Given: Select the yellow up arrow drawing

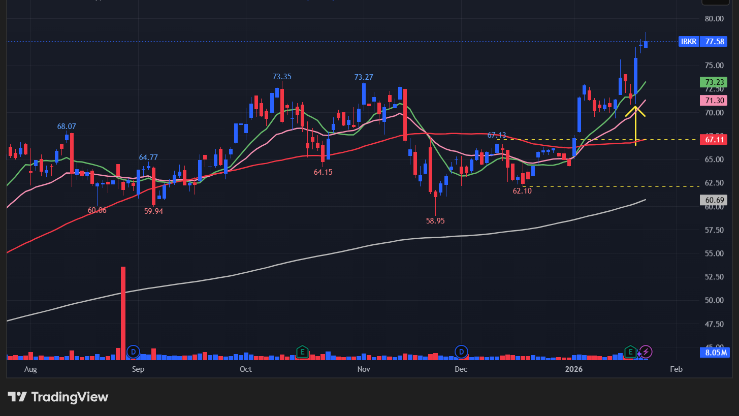Looking at the screenshot, I should [635, 124].
